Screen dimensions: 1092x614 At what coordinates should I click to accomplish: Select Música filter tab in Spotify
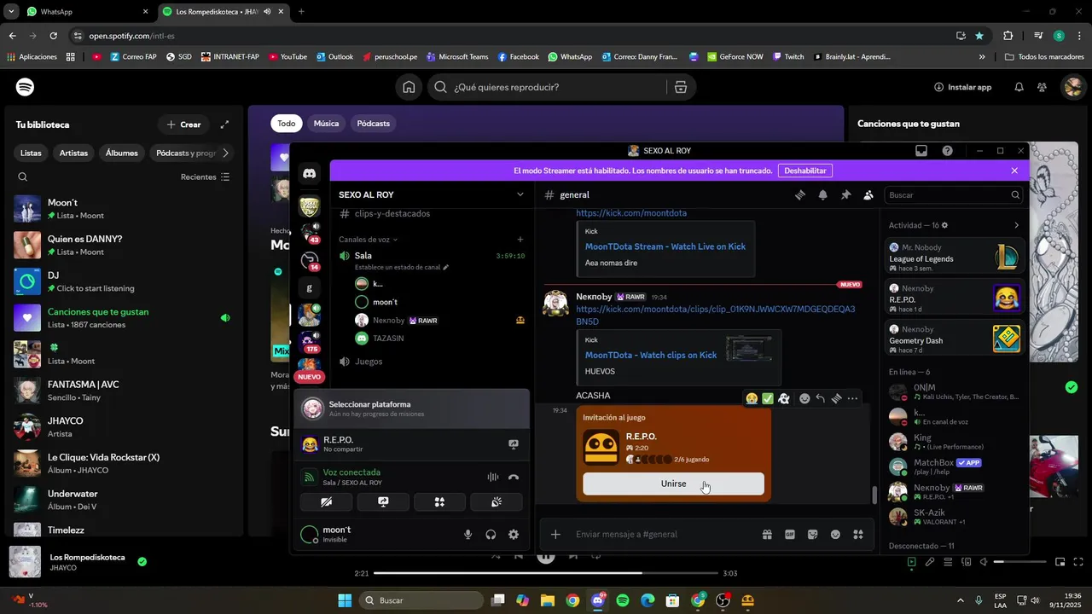click(x=326, y=124)
